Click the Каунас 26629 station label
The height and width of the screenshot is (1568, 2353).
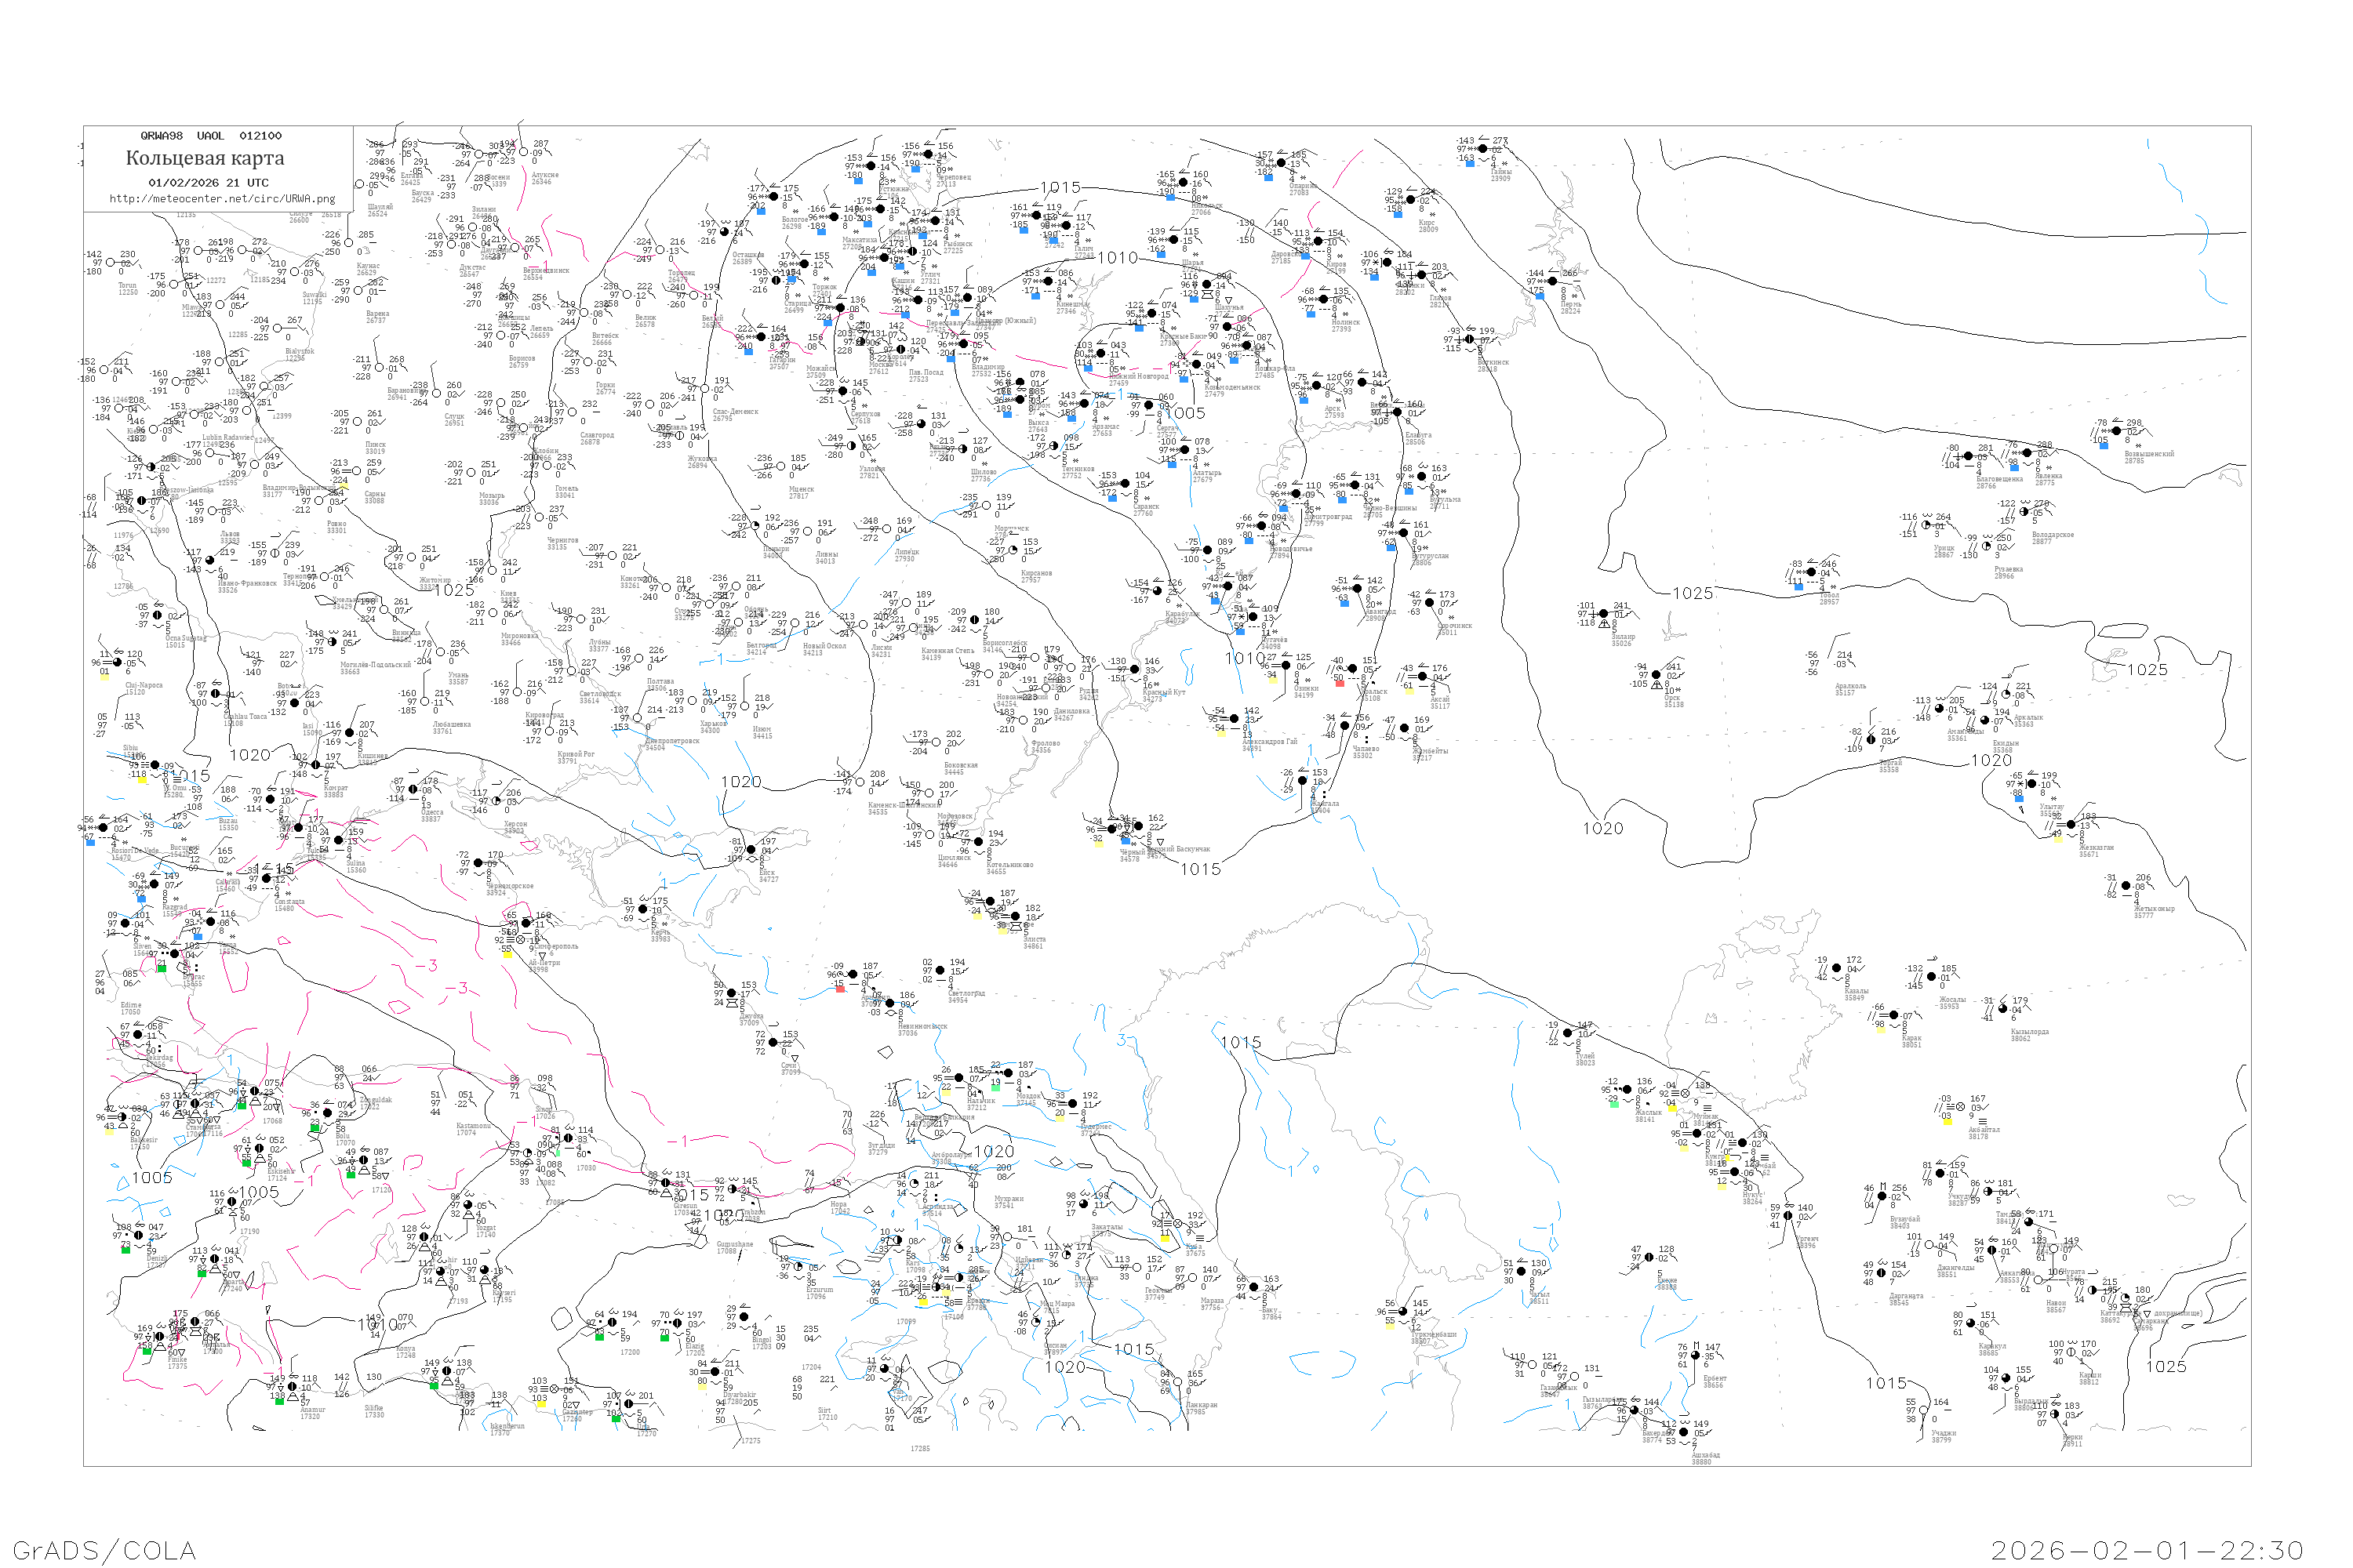[x=368, y=269]
